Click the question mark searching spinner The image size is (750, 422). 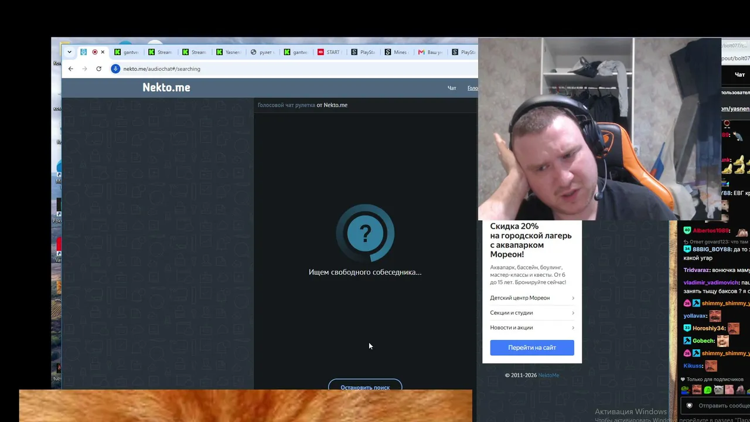point(365,233)
